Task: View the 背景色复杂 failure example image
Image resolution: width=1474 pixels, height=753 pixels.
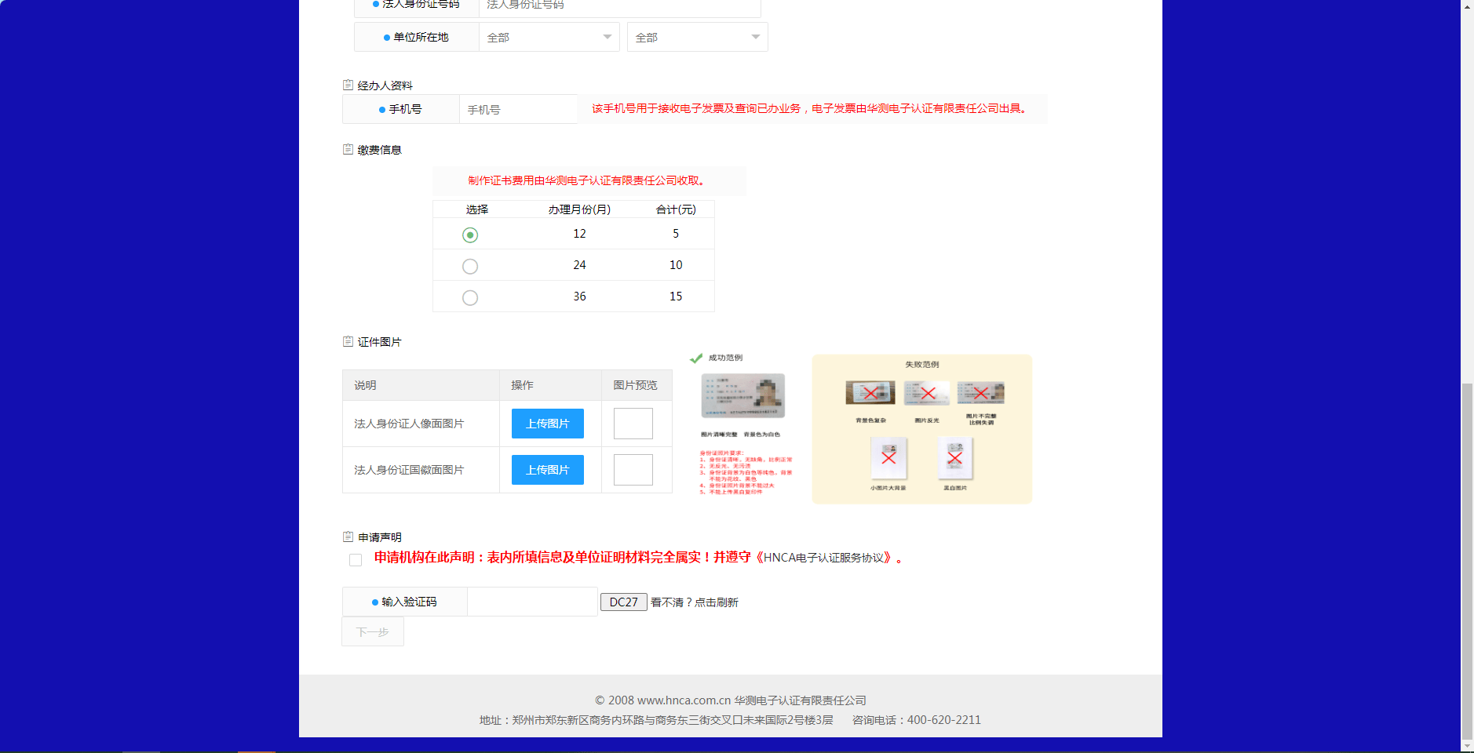Action: (870, 392)
